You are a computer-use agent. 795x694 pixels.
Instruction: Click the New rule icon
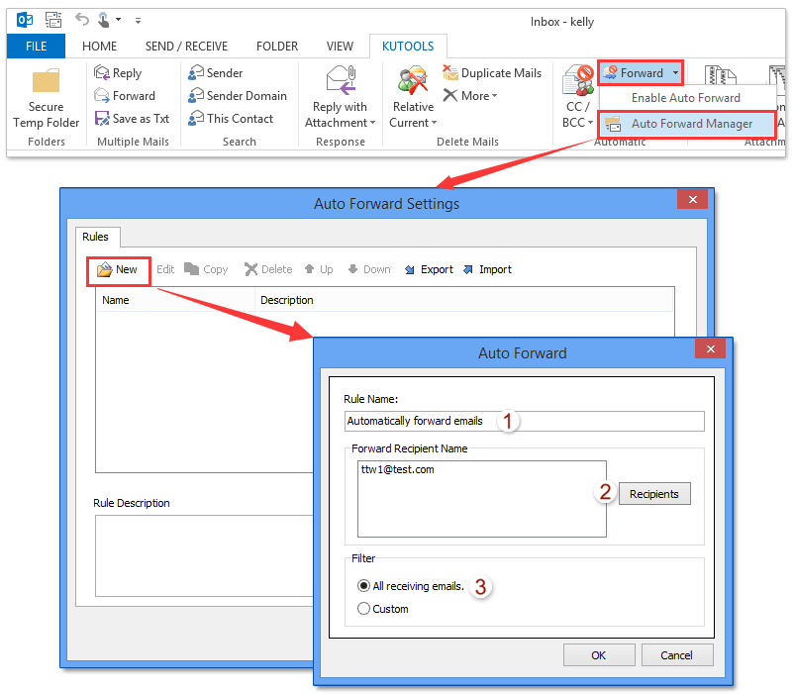click(x=105, y=269)
